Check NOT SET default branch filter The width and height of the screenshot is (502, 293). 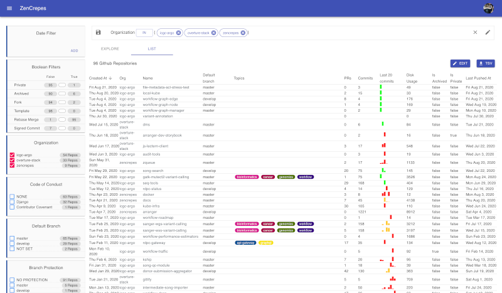[12, 249]
